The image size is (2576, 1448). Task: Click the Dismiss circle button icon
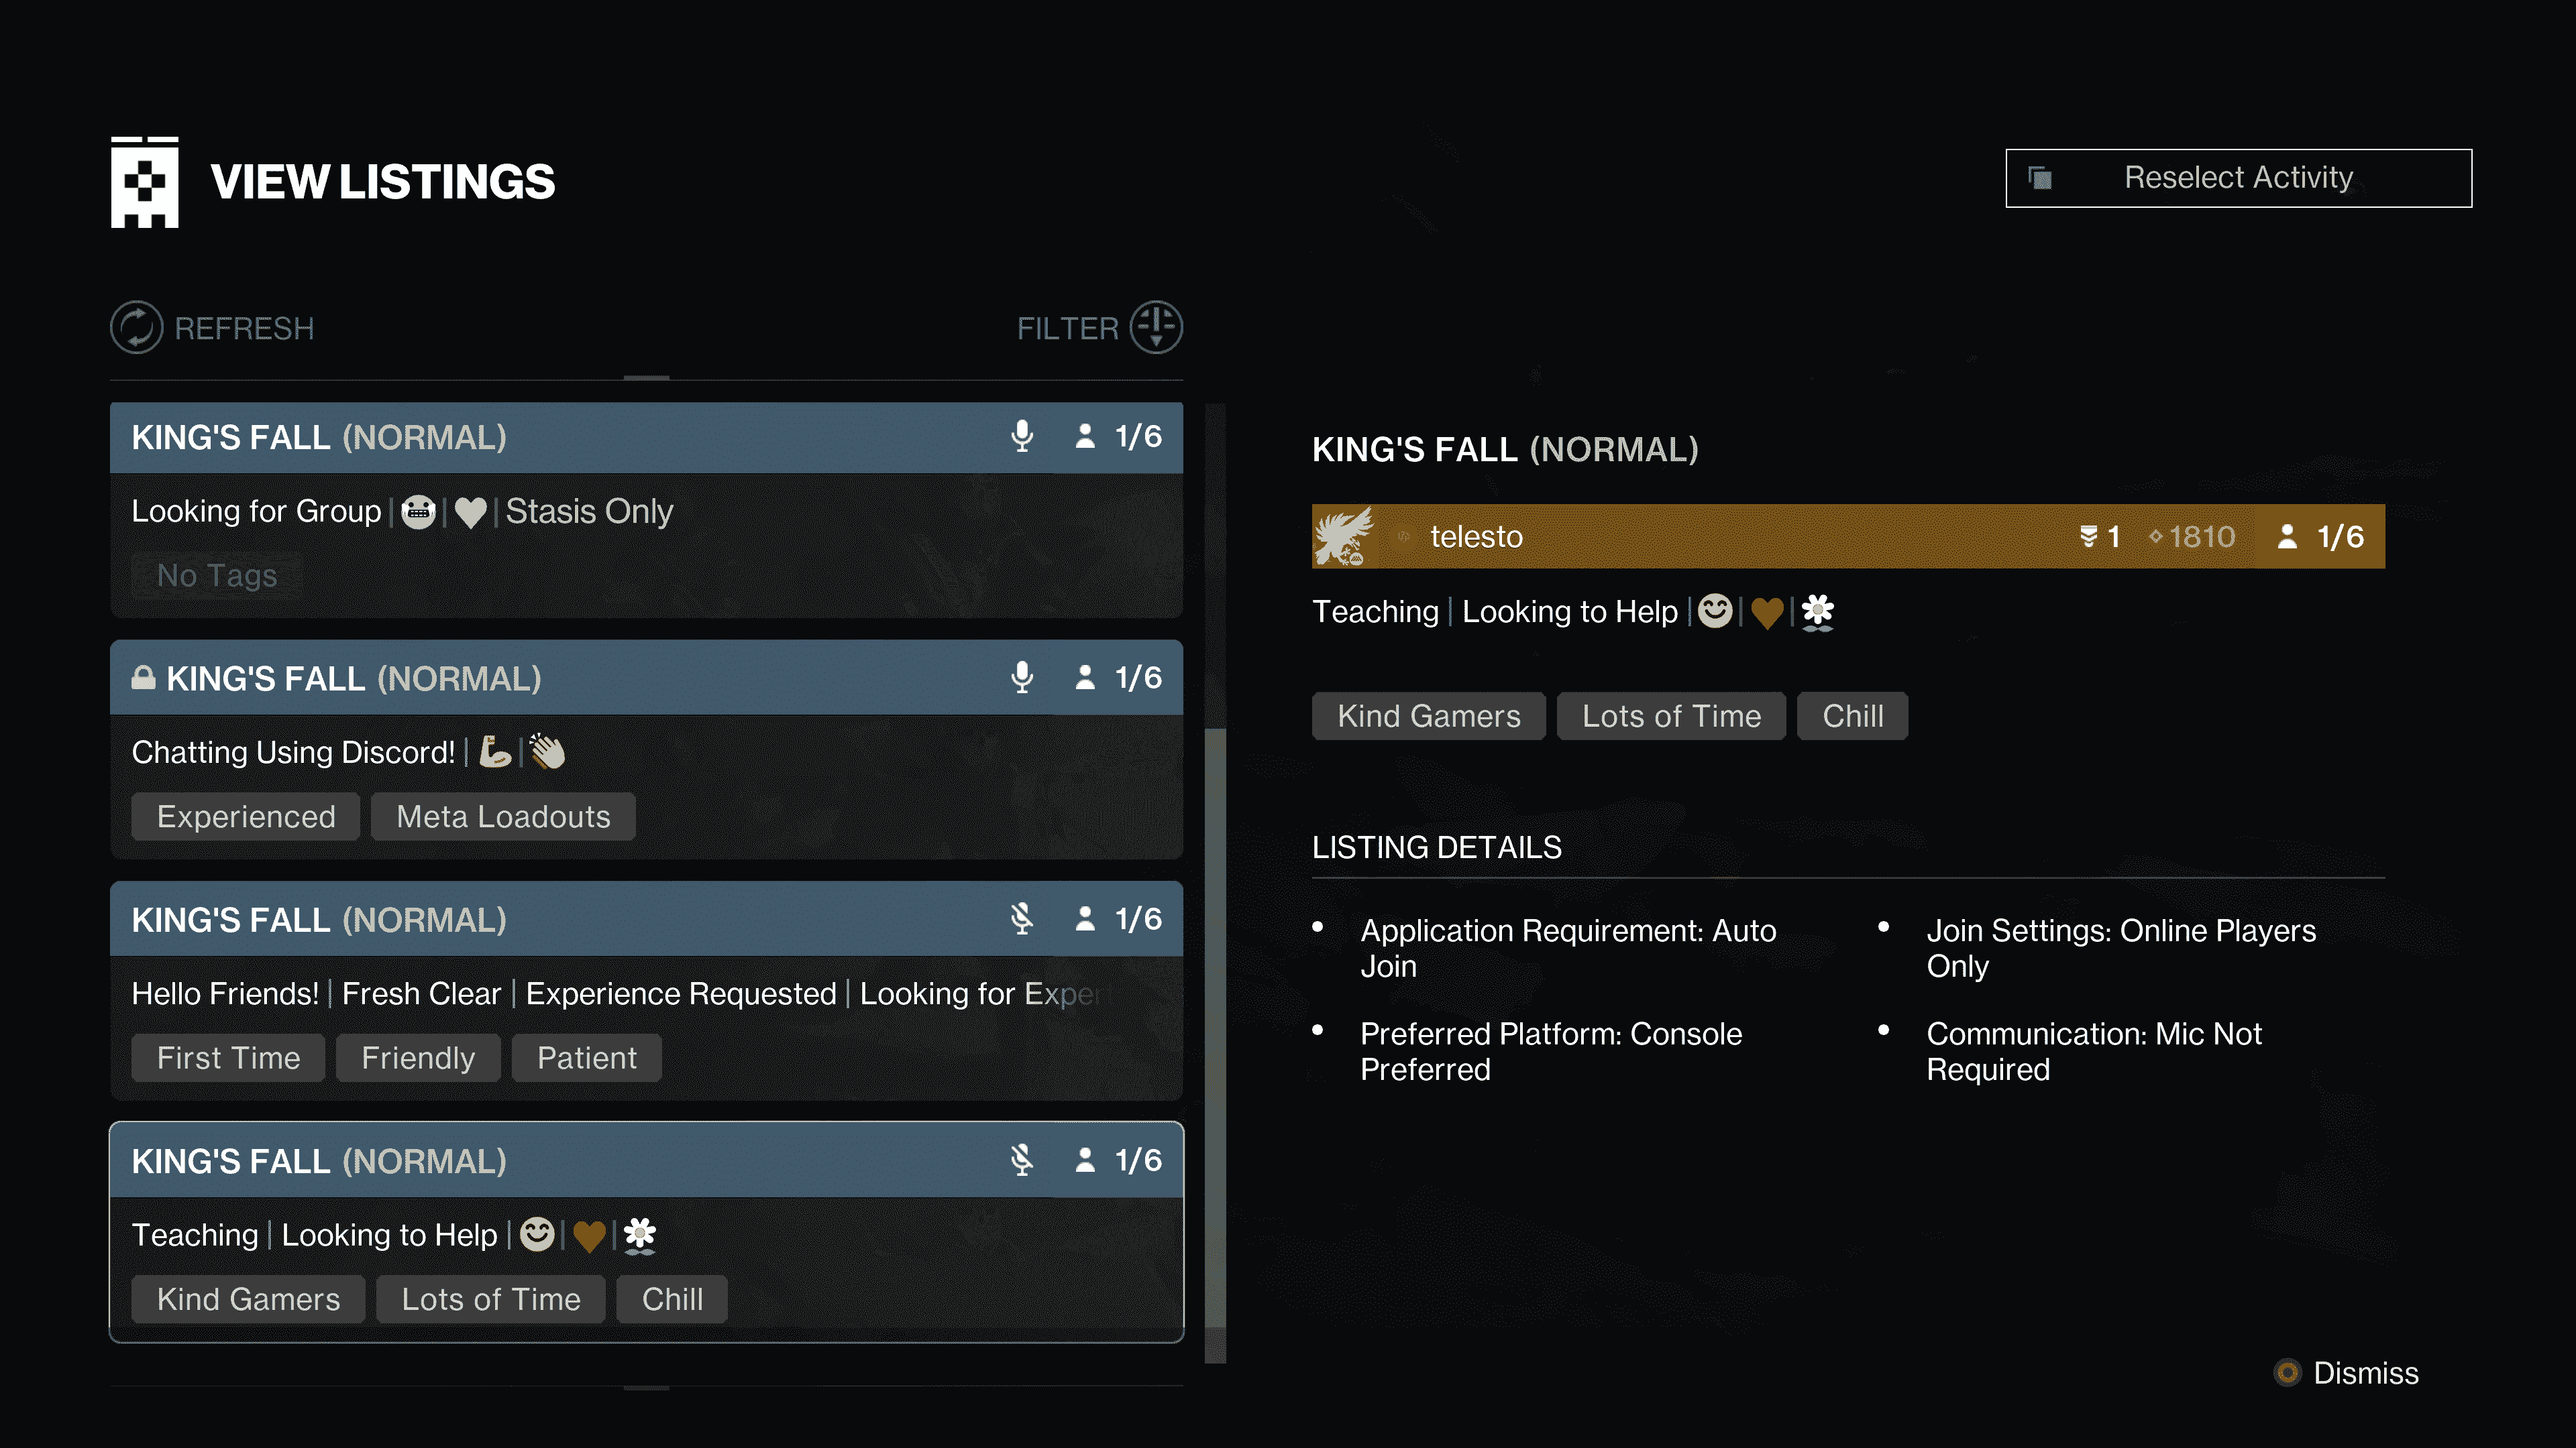coord(2287,1372)
